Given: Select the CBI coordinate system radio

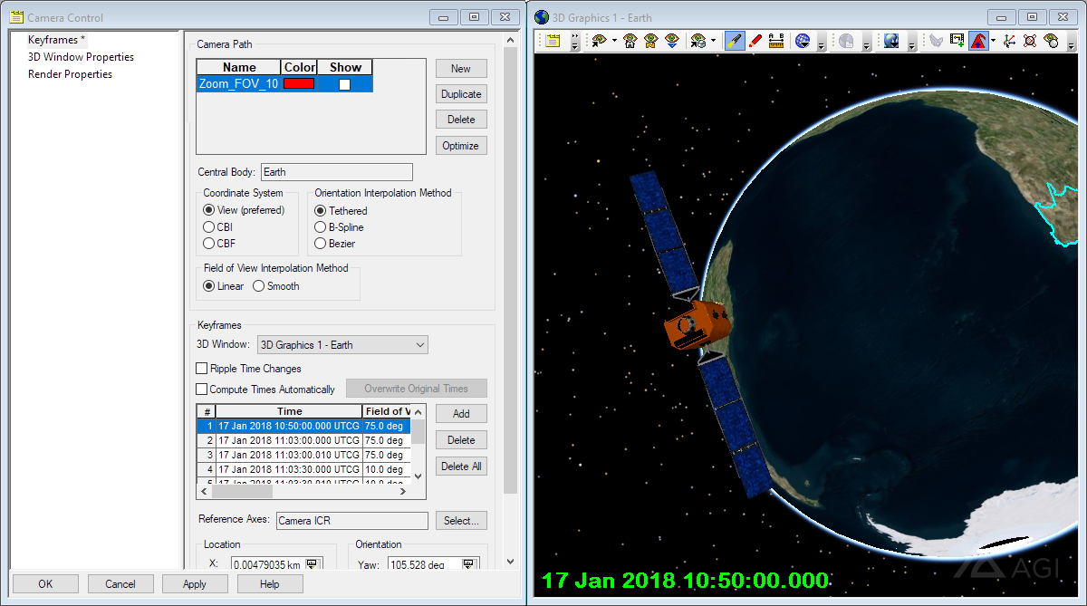Looking at the screenshot, I should [x=209, y=227].
